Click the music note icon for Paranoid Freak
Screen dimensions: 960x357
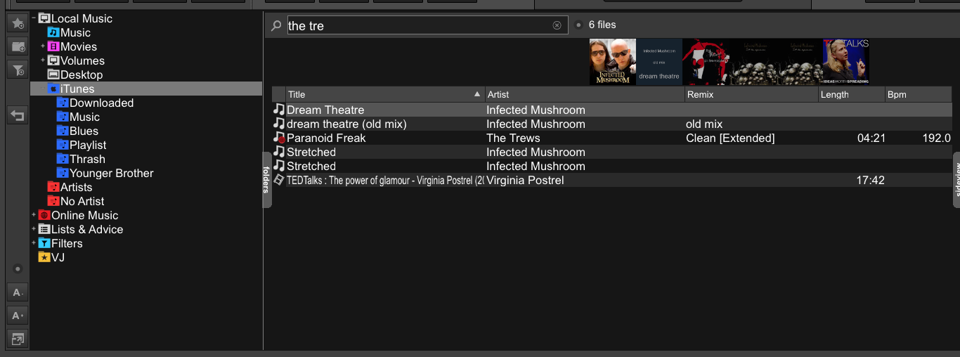[279, 138]
